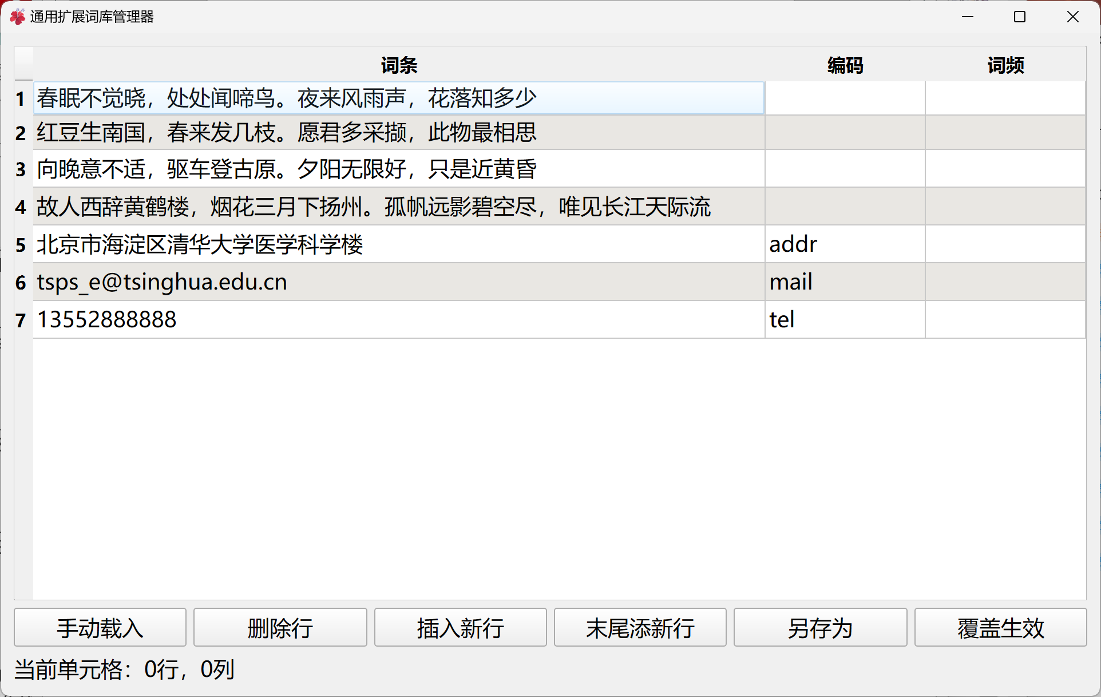Select row header number 5
1101x697 pixels.
pyautogui.click(x=22, y=245)
